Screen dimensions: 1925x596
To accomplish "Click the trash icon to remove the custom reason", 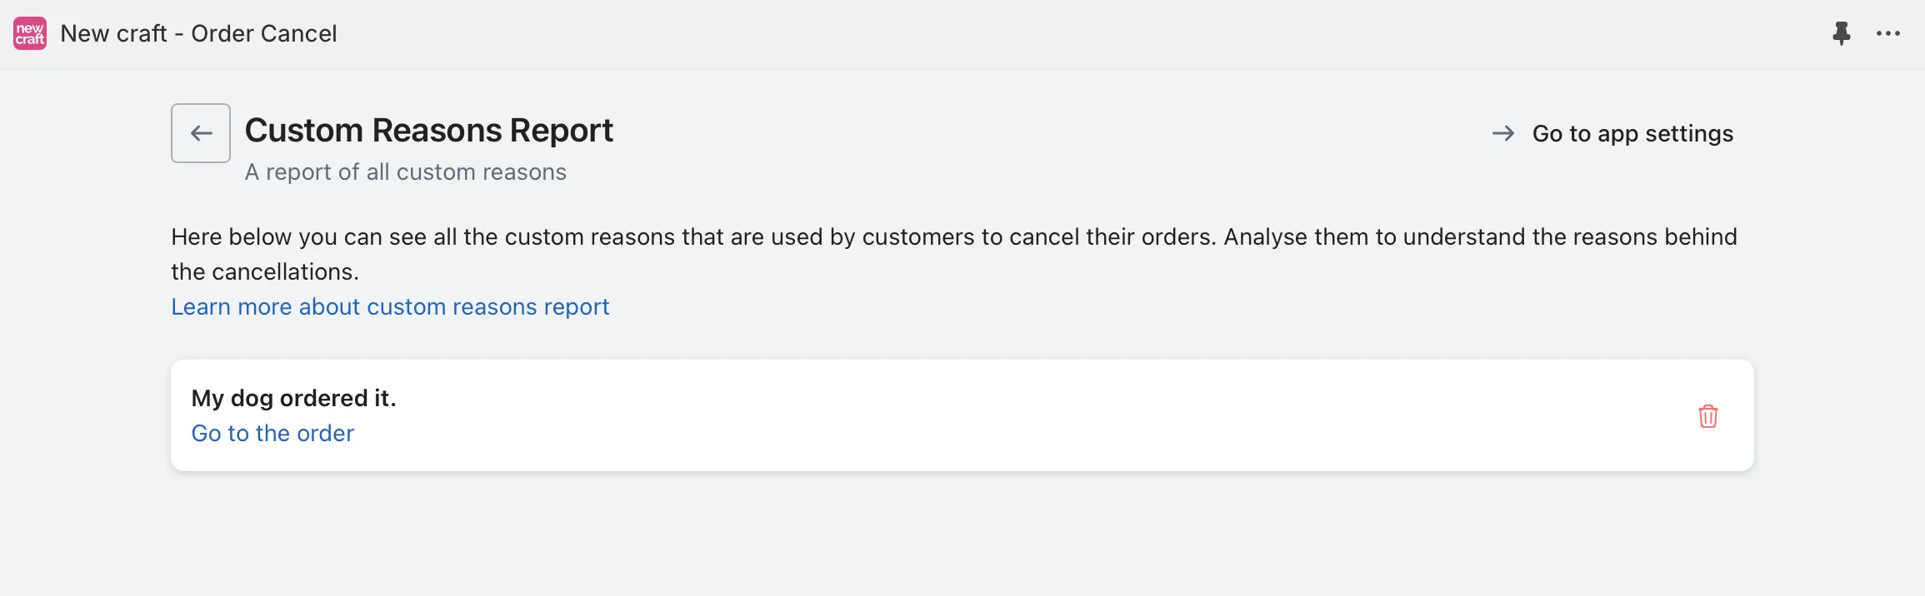I will coord(1707,416).
